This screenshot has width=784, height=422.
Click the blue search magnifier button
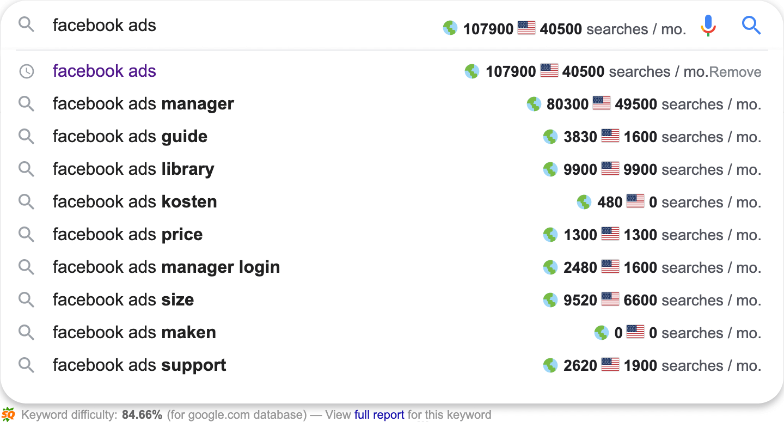click(751, 25)
